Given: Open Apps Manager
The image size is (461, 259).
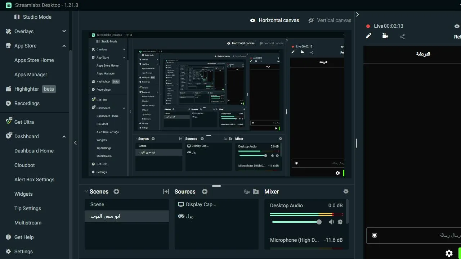Looking at the screenshot, I should [31, 74].
